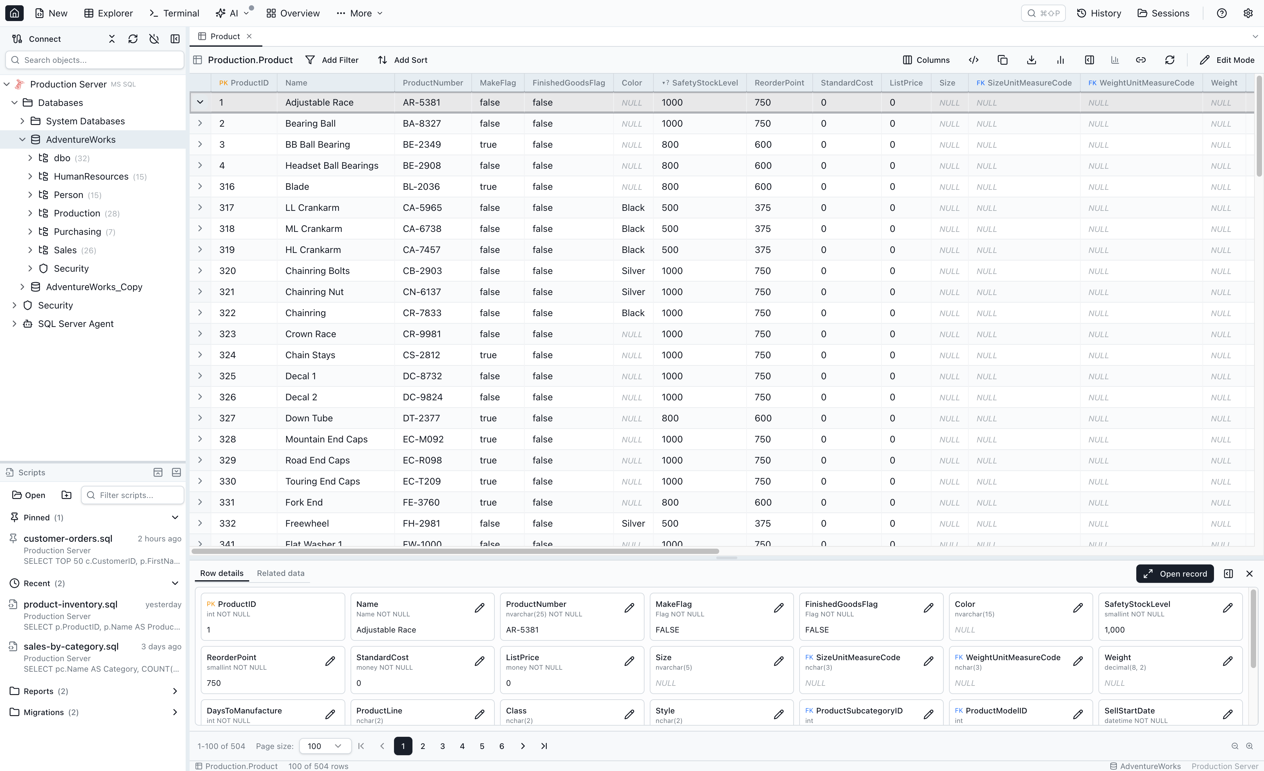Refresh the Production.Product table data
Viewport: 1264px width, 771px height.
click(1170, 60)
